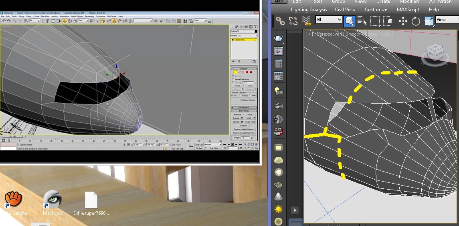Toggle Auto Key in left window
459x226 pixels.
click(x=199, y=144)
